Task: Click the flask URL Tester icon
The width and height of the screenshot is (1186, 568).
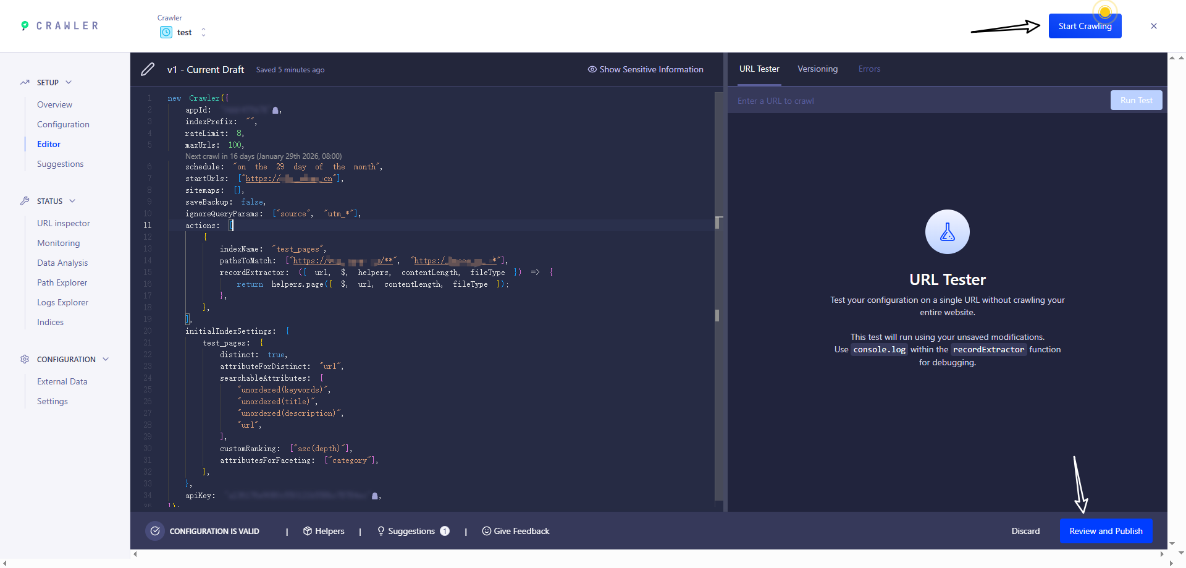Action: coord(947,232)
